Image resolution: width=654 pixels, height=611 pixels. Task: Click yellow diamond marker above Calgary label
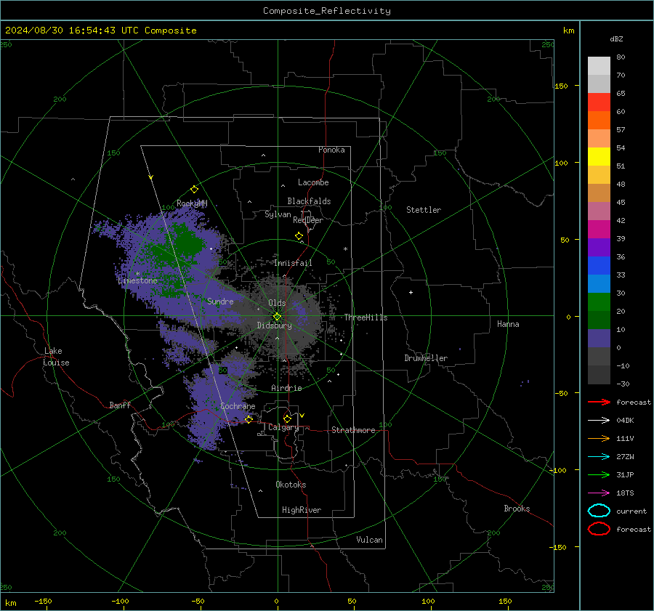(x=287, y=418)
